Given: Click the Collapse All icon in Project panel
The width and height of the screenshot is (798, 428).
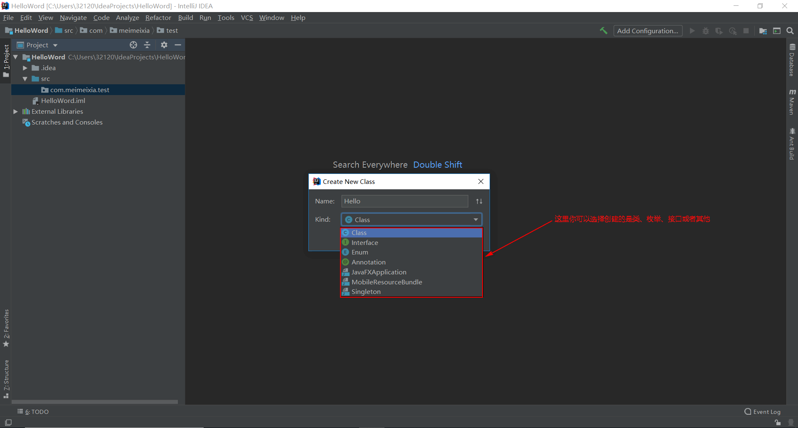Looking at the screenshot, I should pyautogui.click(x=147, y=45).
